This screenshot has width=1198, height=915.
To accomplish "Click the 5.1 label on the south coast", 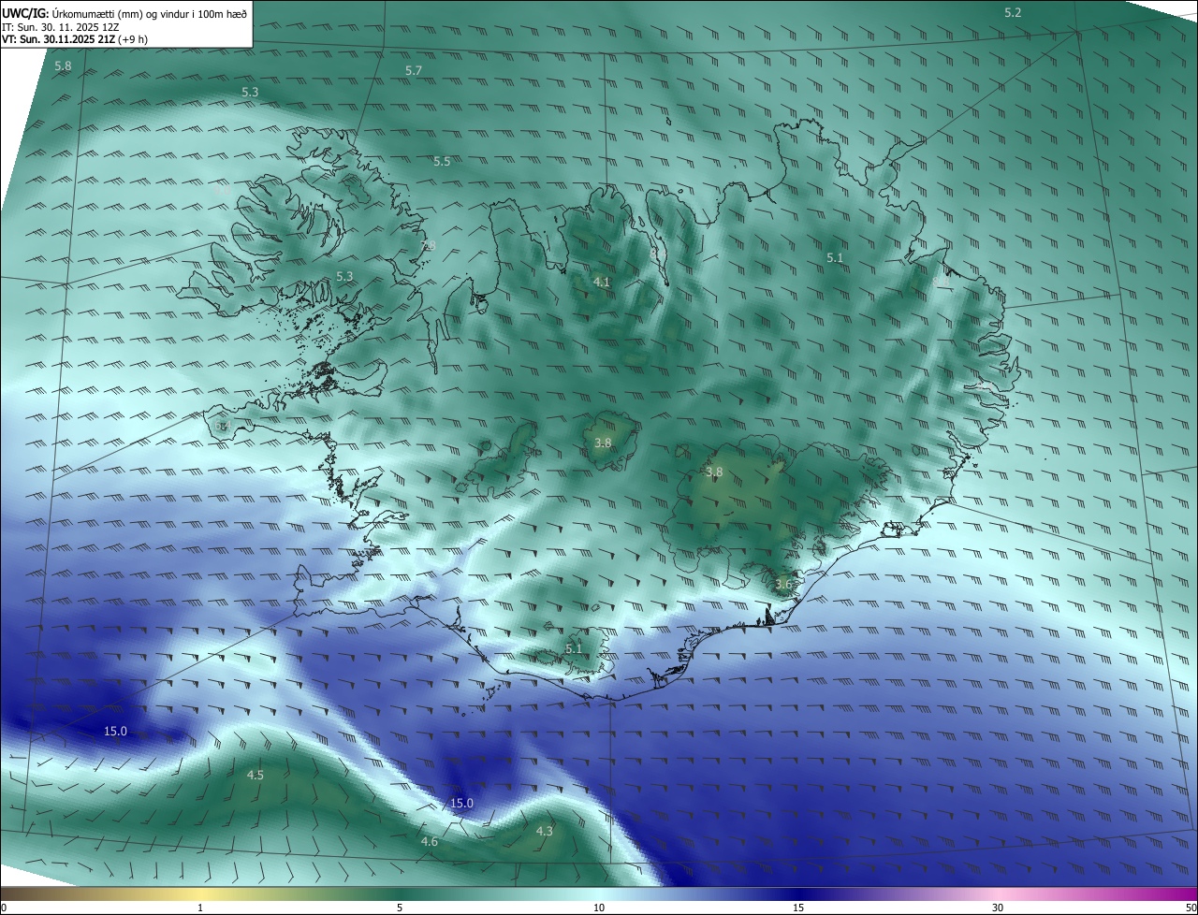I will click(x=574, y=648).
